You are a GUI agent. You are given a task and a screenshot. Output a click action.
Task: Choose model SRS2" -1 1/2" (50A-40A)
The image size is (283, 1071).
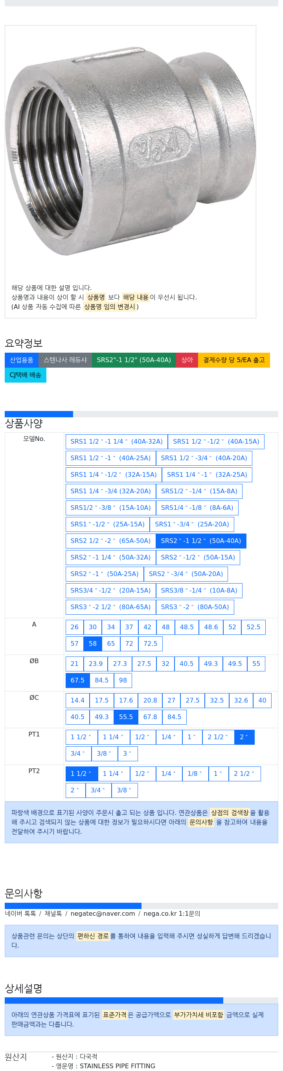point(201,541)
